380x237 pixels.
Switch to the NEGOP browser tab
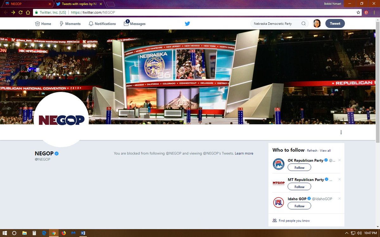(x=27, y=4)
